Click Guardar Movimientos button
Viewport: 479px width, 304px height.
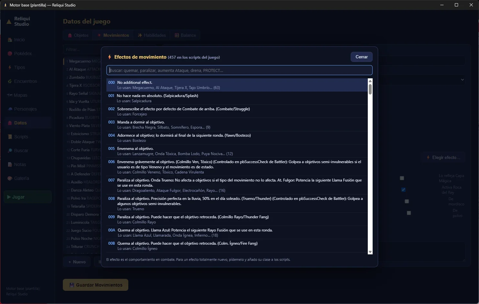tap(95, 285)
